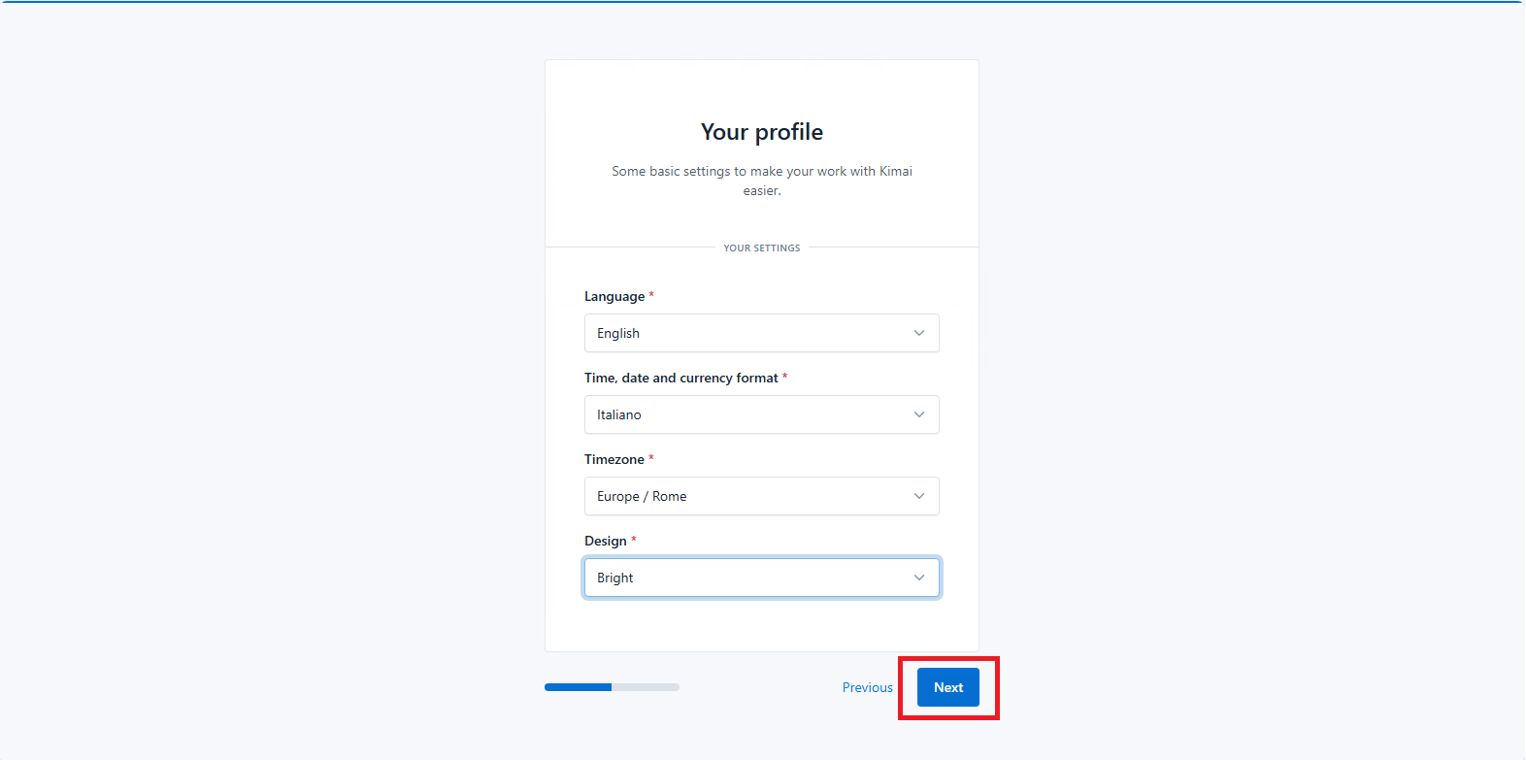Image resolution: width=1526 pixels, height=760 pixels.
Task: Open the Language dropdown showing English
Action: [x=747, y=333]
